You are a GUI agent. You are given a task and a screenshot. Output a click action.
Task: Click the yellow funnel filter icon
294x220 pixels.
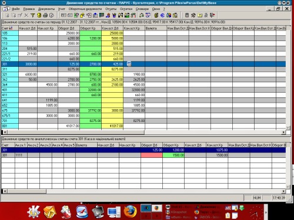33,15
